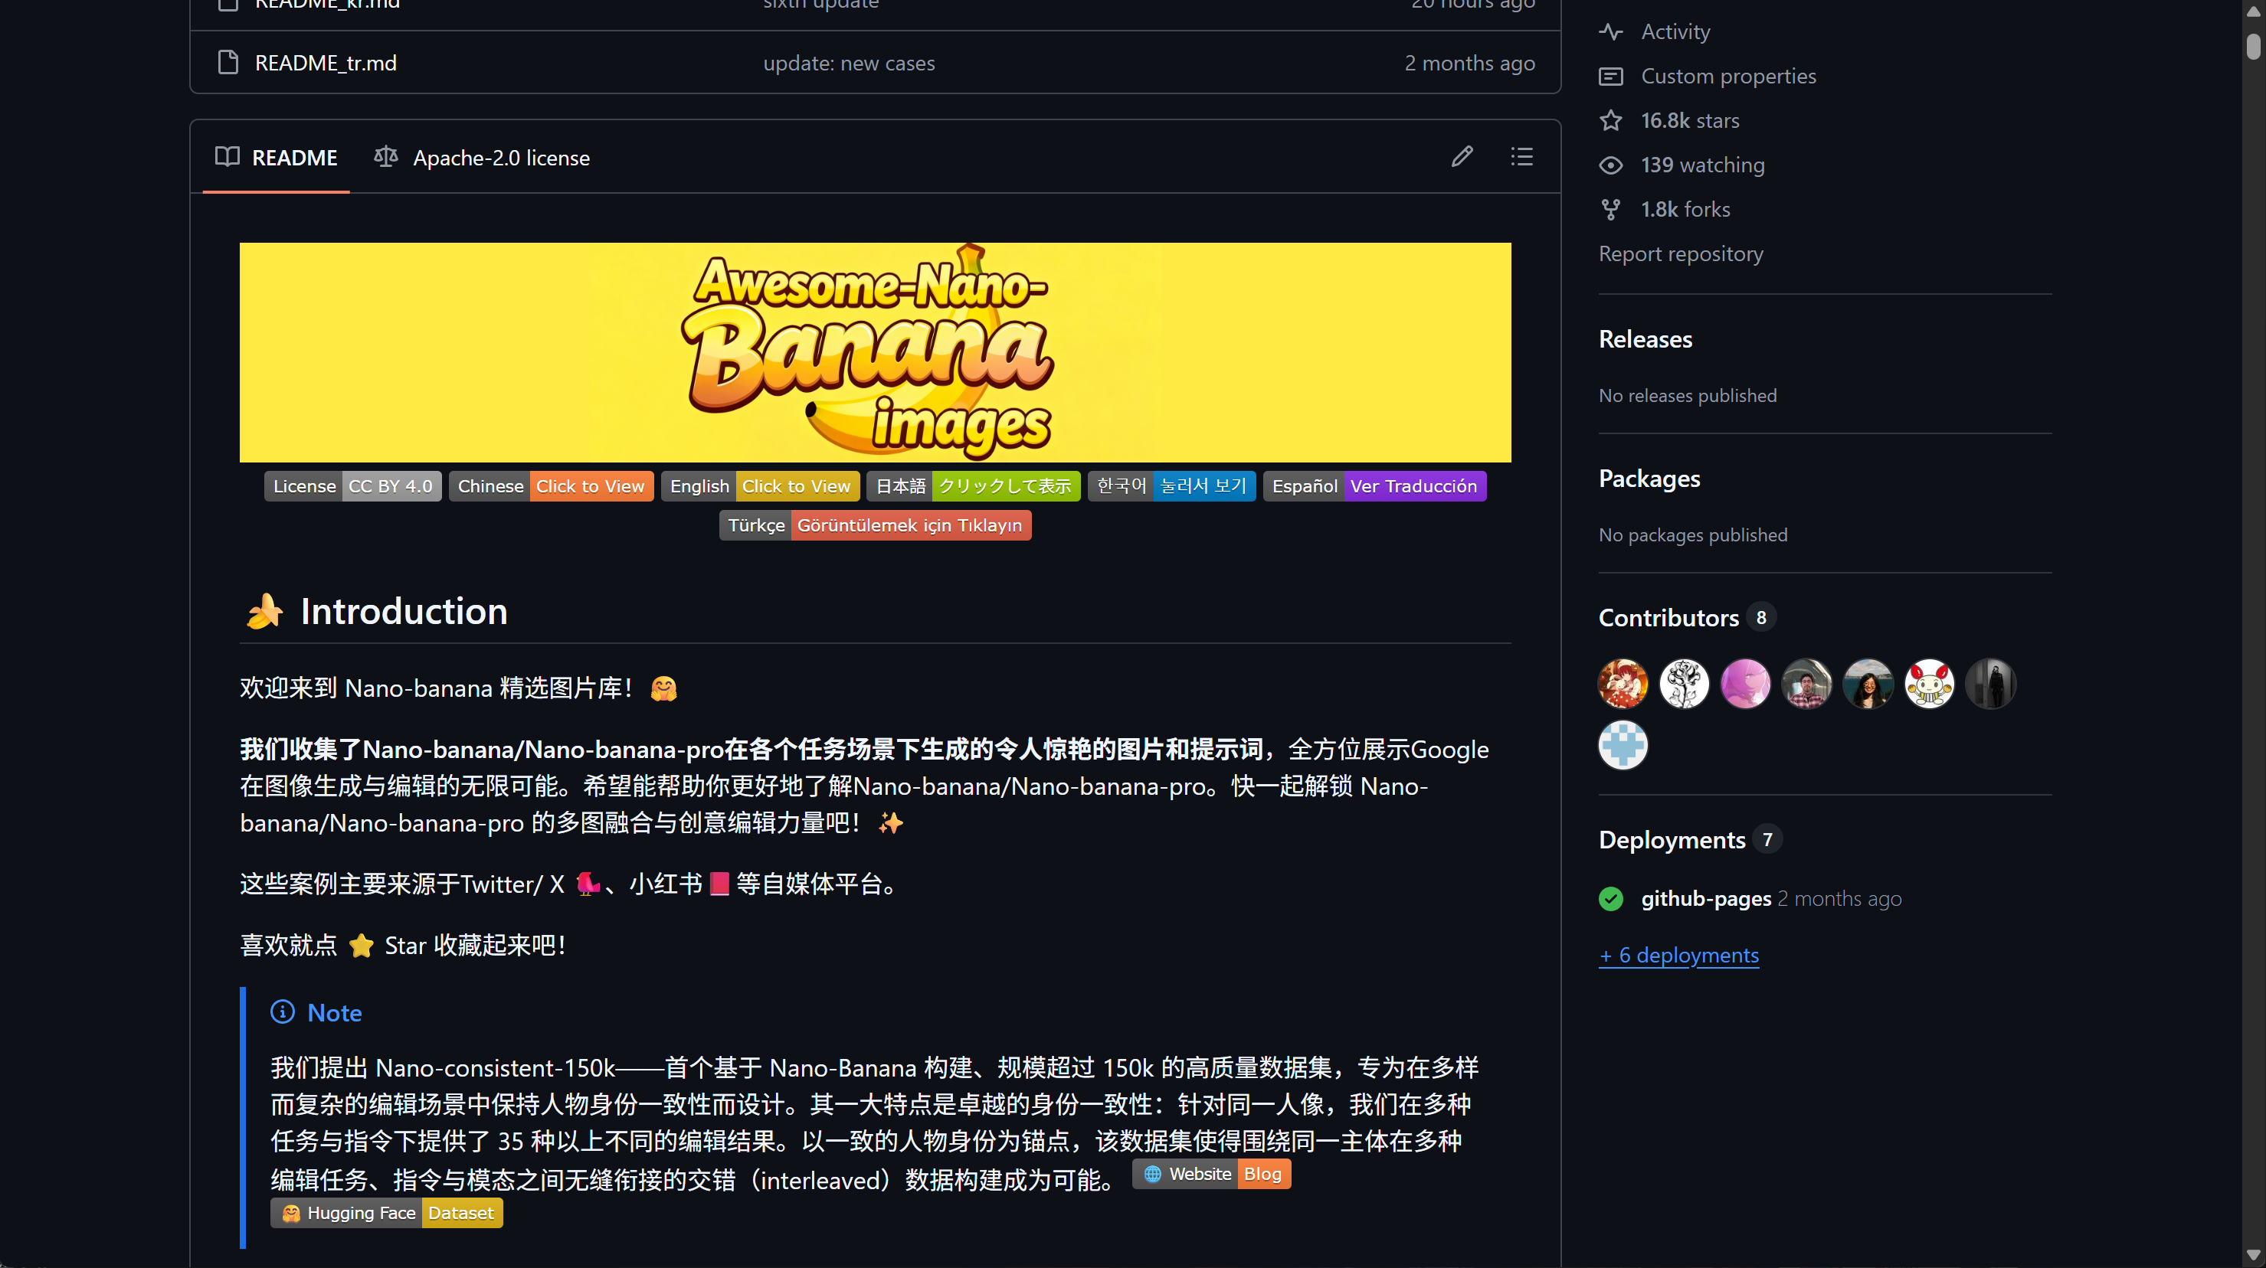Open Custom properties link
Image resolution: width=2266 pixels, height=1268 pixels.
tap(1727, 77)
